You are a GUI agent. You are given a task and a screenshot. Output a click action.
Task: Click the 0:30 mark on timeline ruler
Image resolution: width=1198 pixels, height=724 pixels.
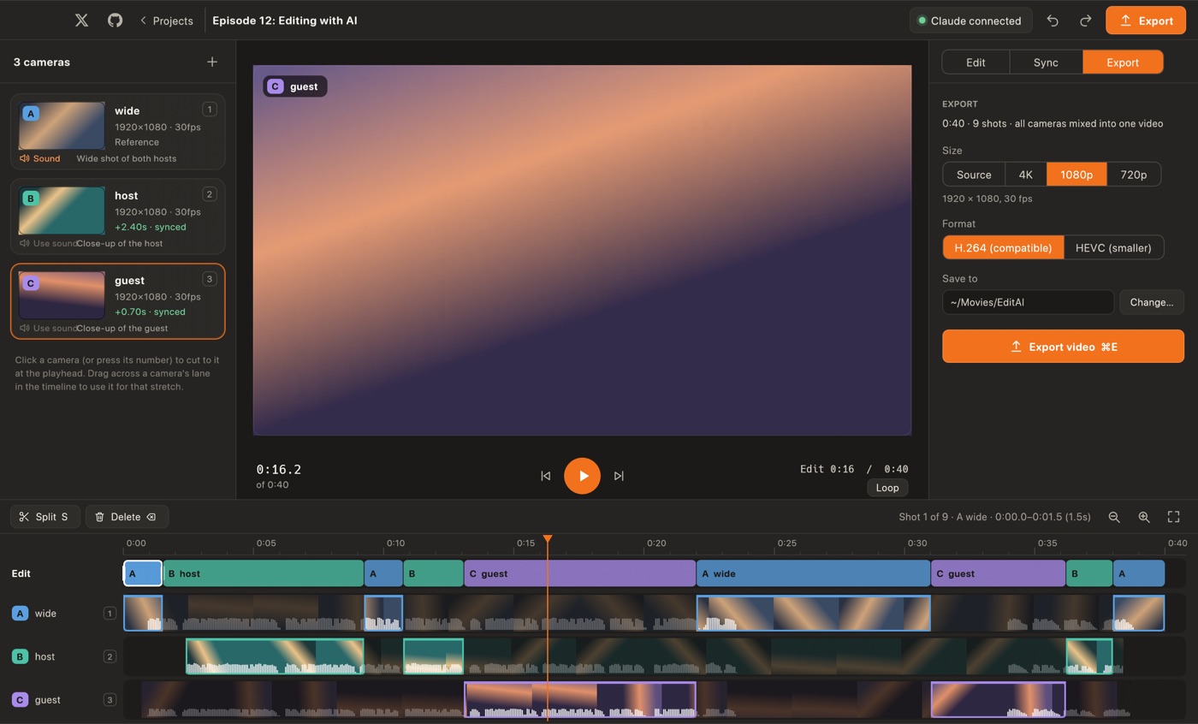coord(917,543)
